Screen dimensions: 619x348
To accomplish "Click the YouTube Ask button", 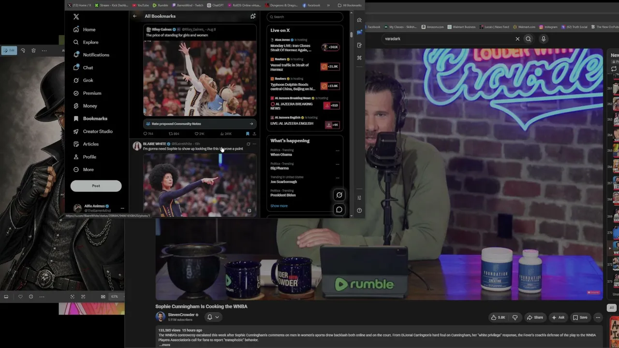I will click(x=558, y=318).
